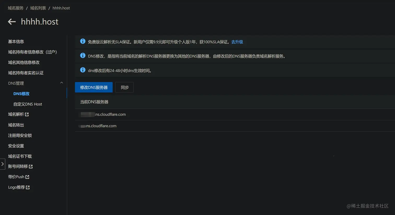Click the 当前DNS服务器 table header
This screenshot has height=215, width=395.
point(235,102)
